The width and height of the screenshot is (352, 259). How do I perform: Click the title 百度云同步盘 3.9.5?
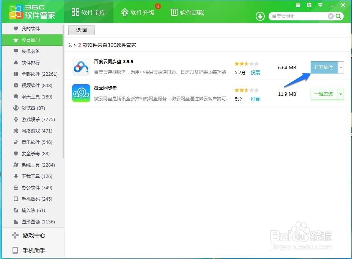[x=113, y=61]
